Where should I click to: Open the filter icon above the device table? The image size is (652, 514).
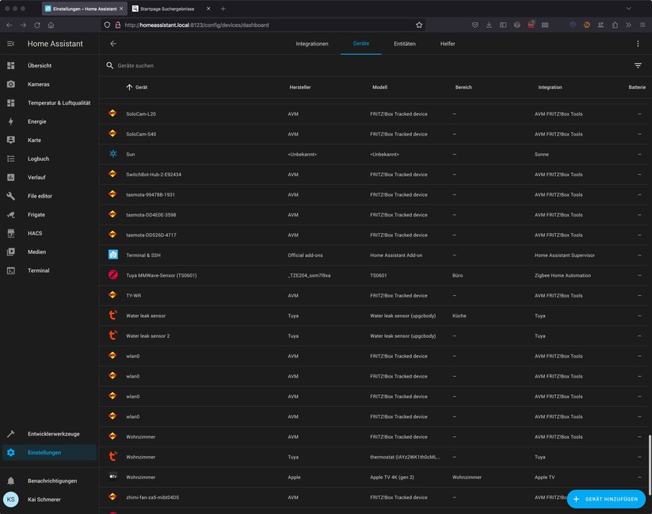[x=639, y=65]
